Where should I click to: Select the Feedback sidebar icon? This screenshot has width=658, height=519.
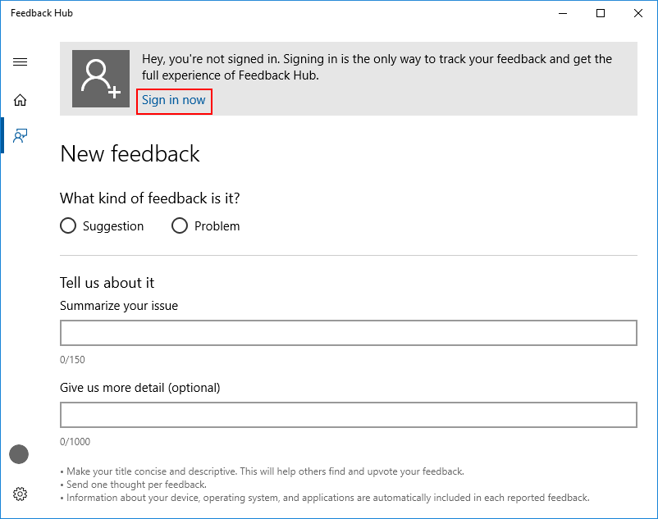click(21, 135)
